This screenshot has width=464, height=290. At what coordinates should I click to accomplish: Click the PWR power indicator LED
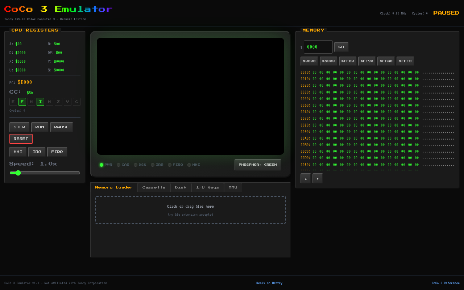[101, 165]
